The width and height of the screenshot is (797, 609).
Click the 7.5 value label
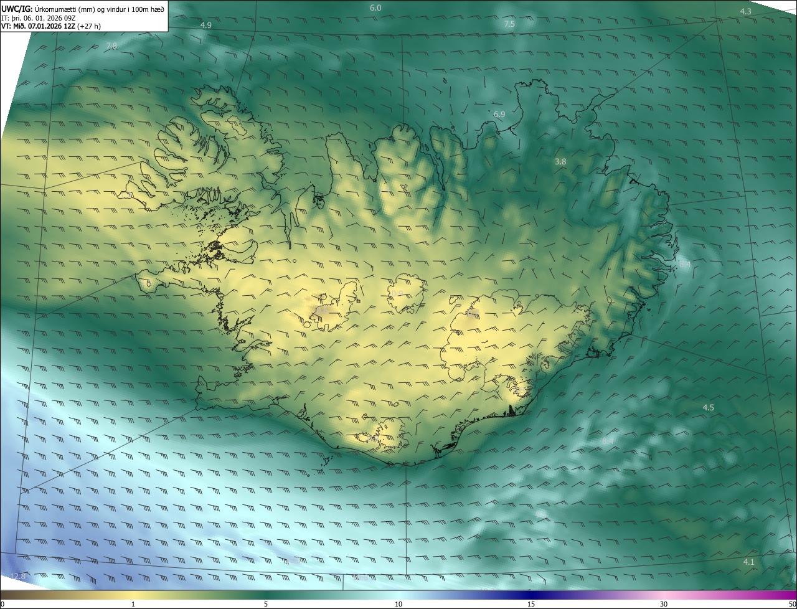[x=509, y=24]
